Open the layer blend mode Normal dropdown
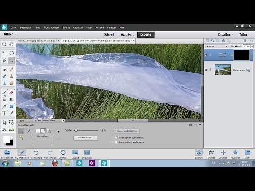This screenshot has width=255, height=191. [x=216, y=46]
